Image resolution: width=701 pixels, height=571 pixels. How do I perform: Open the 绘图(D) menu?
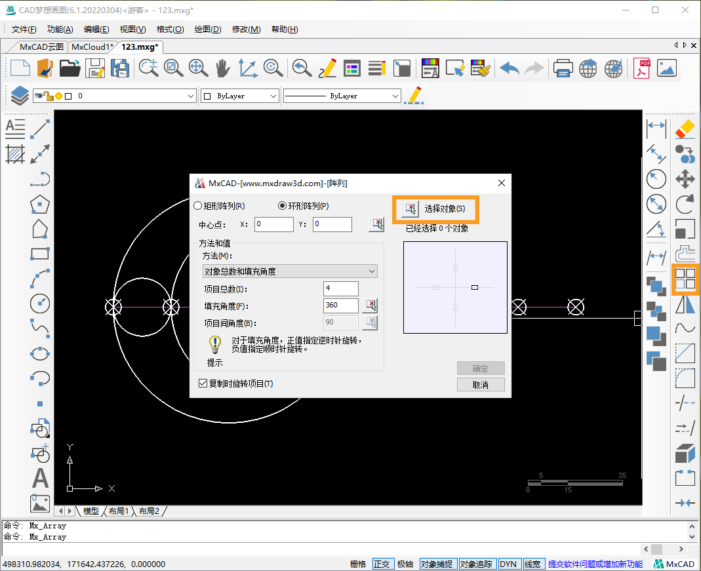click(x=207, y=30)
